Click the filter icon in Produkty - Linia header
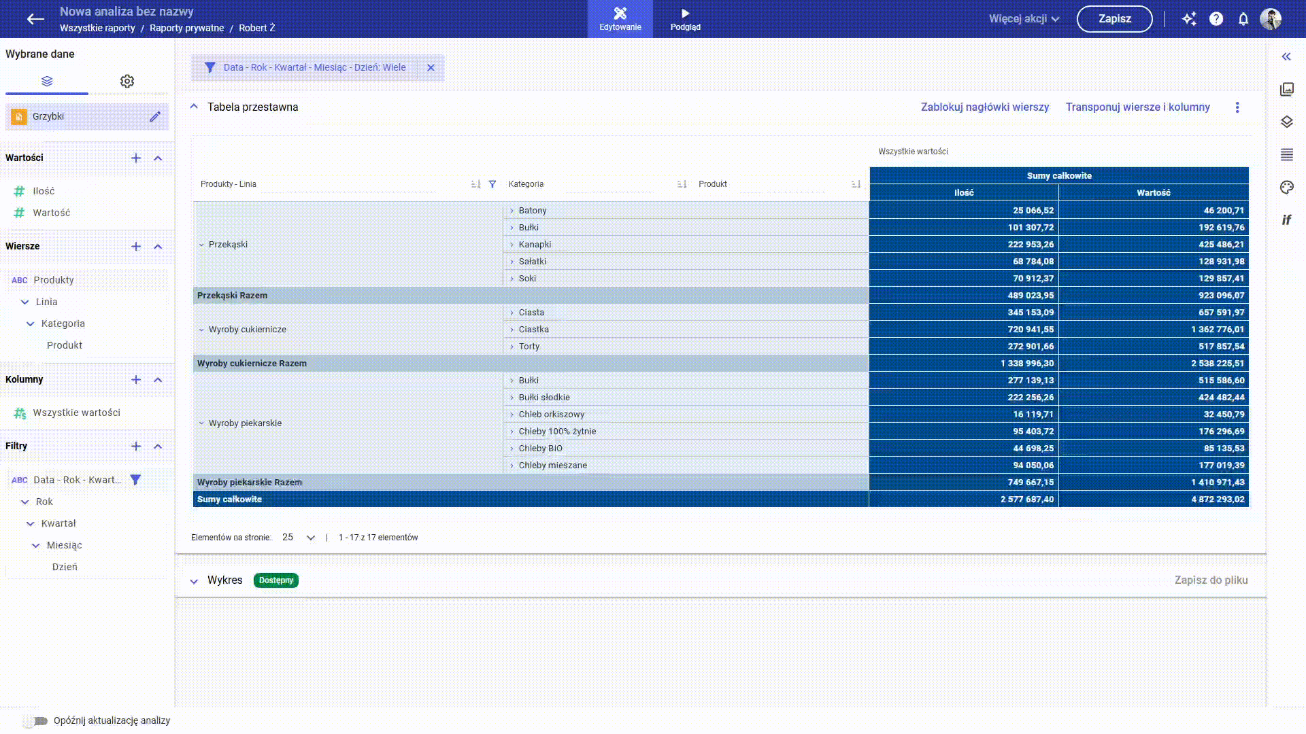 pos(492,184)
